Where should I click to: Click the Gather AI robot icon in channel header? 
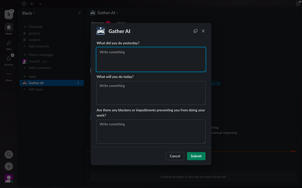point(93,13)
